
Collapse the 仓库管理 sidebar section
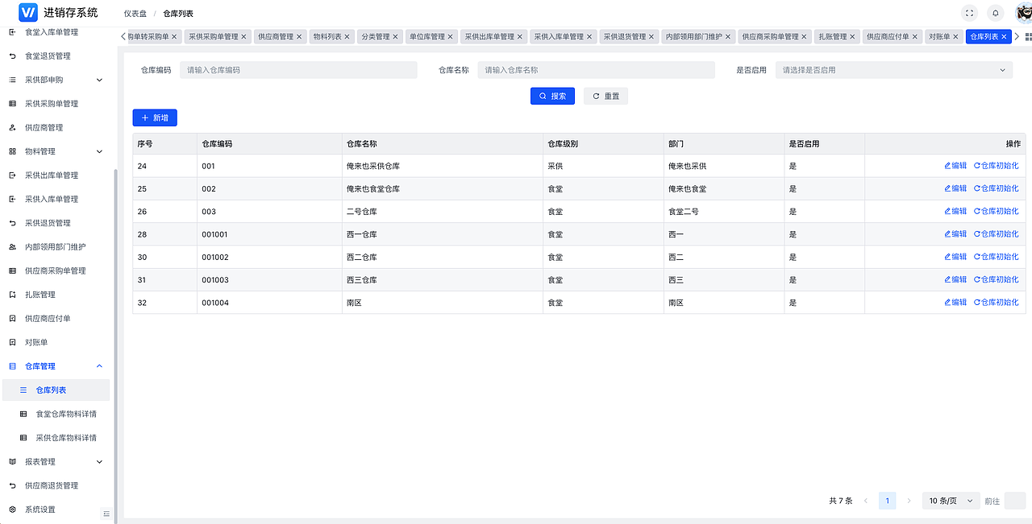point(48,365)
